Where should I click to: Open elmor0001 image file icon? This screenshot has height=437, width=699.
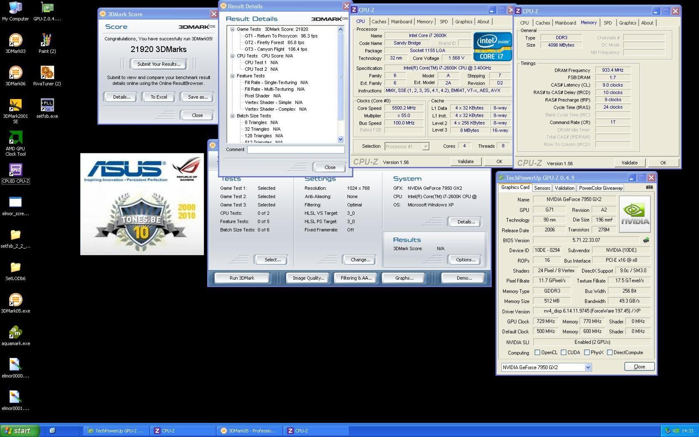[15, 401]
